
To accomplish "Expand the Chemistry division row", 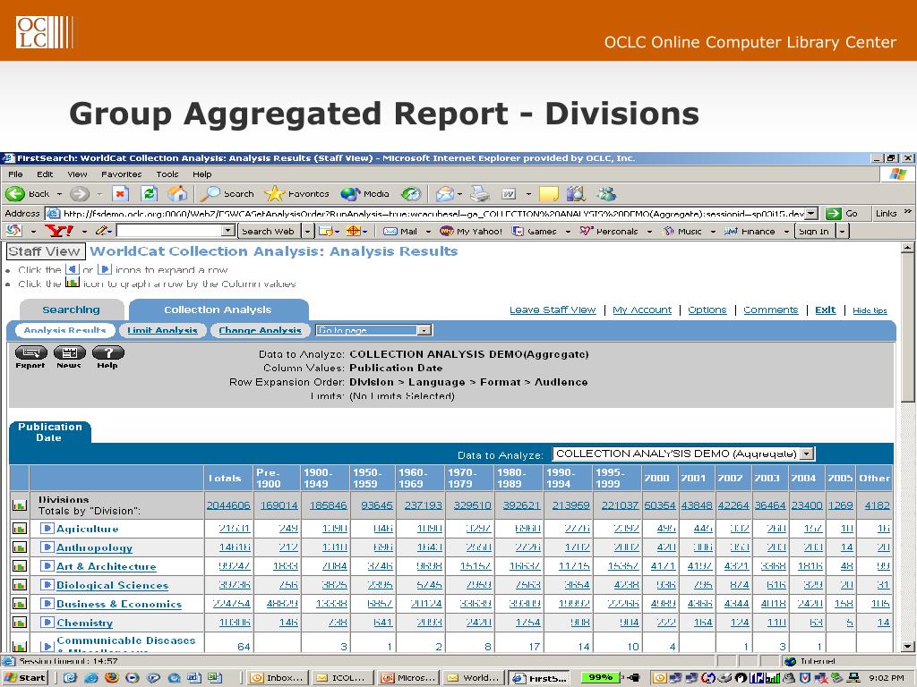I will (47, 623).
